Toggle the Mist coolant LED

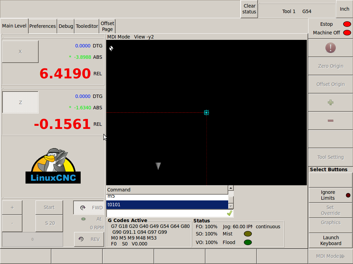(x=248, y=234)
